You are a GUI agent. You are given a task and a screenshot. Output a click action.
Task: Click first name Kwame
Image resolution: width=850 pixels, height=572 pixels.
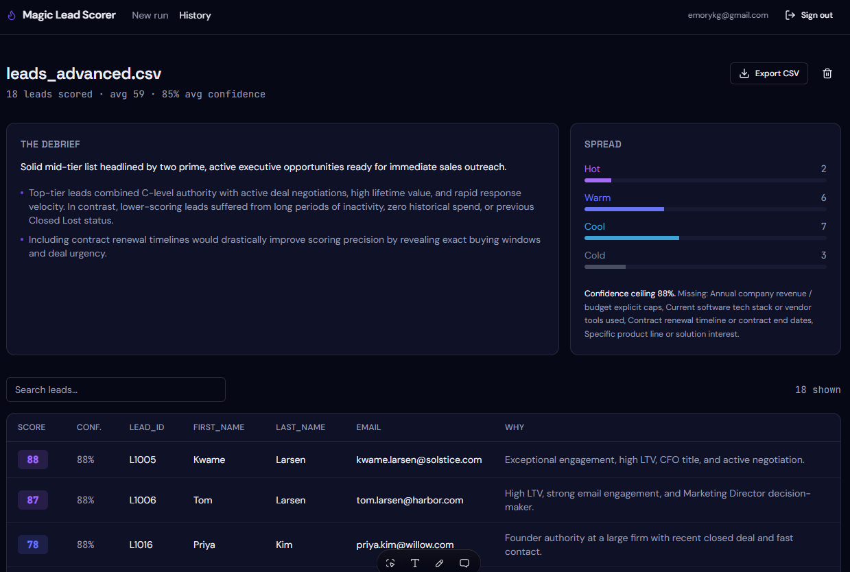(x=209, y=460)
